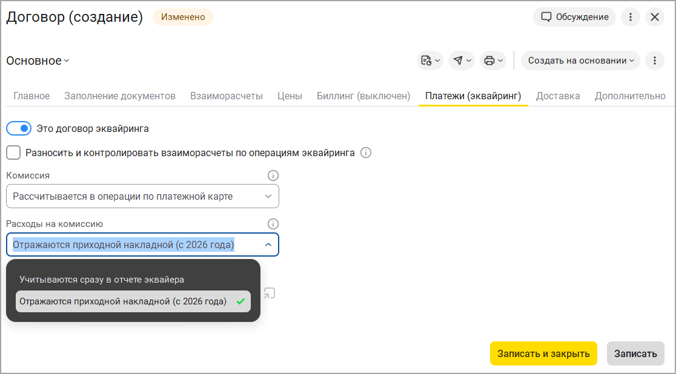Open the Обсуждение discussion button
676x374 pixels.
point(574,17)
